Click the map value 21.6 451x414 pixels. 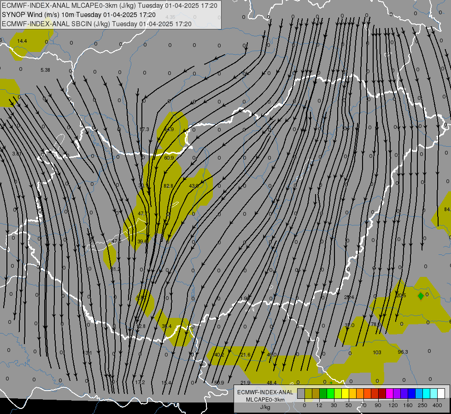(246, 355)
